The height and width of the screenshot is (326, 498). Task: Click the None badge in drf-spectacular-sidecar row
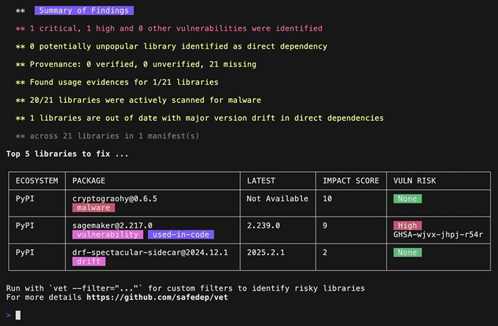click(407, 253)
